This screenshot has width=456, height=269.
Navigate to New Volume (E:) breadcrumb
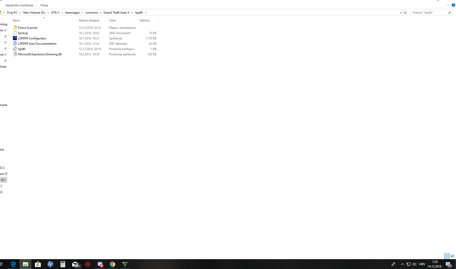(34, 13)
